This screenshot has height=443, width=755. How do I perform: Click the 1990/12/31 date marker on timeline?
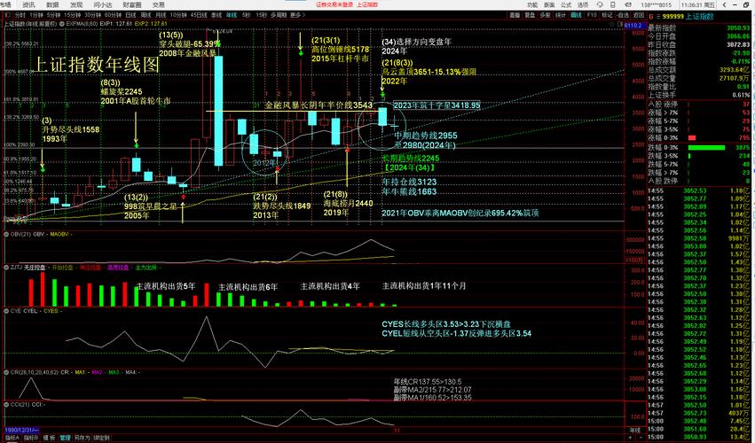coord(20,430)
